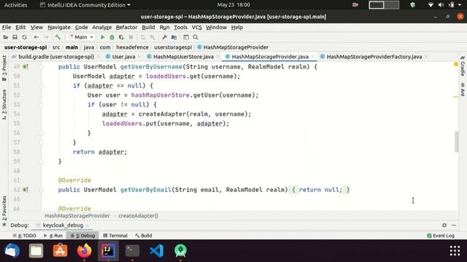Screen dimensions: 467x262
Task: Open Visual Studio Code from the dock
Action: click(156, 250)
